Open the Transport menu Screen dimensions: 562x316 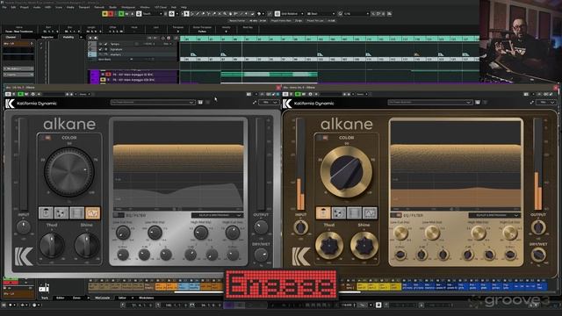click(x=84, y=7)
